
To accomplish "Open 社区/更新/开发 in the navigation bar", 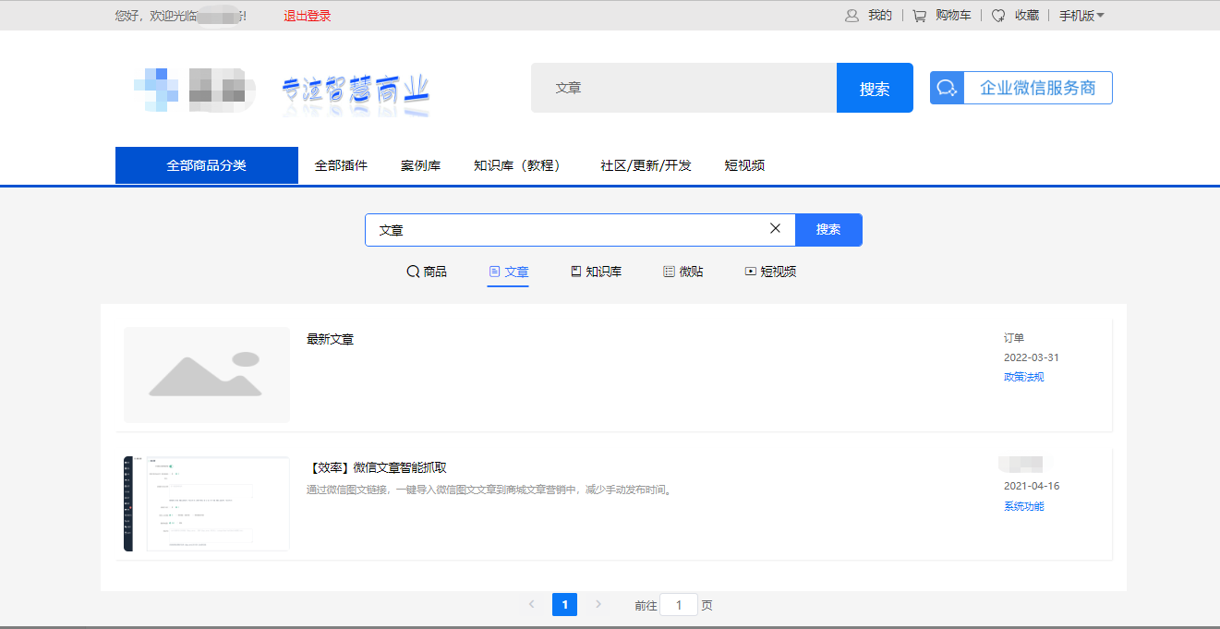I will tap(646, 165).
